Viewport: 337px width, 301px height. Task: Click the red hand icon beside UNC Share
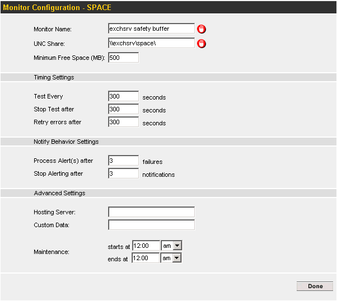pyautogui.click(x=202, y=44)
